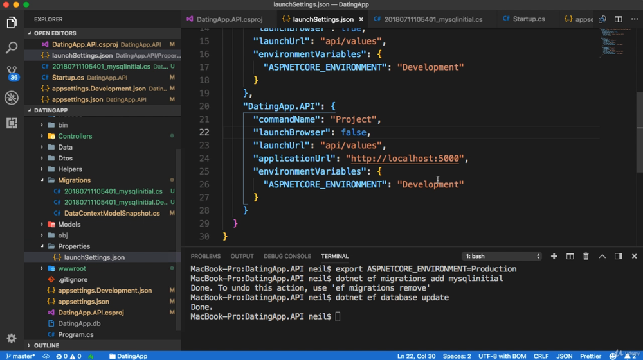Open the 1: bash terminal dropdown

pos(502,256)
